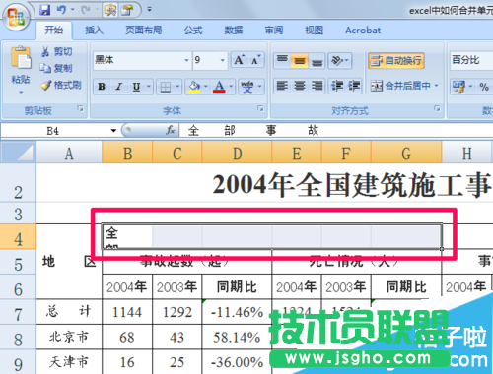Click the Name Box showing B4
The width and height of the screenshot is (493, 374).
(x=54, y=131)
